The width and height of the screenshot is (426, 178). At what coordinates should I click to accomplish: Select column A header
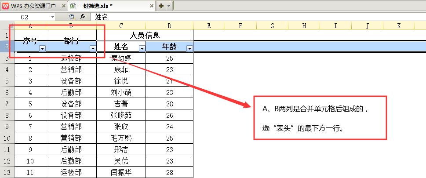(x=30, y=25)
